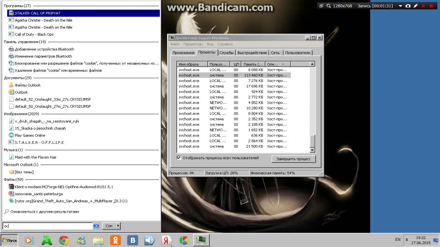
Task: Switch to the Сеть tab
Action: click(275, 52)
